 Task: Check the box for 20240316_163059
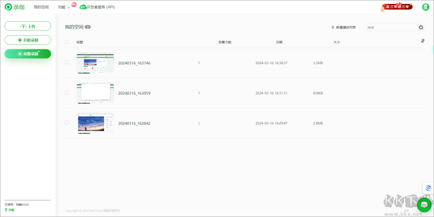click(x=67, y=92)
